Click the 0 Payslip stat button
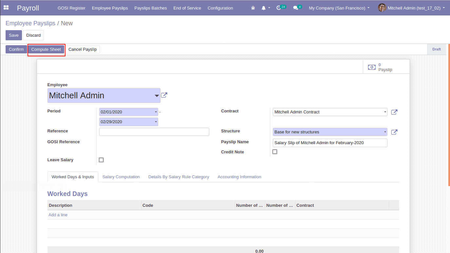 click(x=386, y=67)
